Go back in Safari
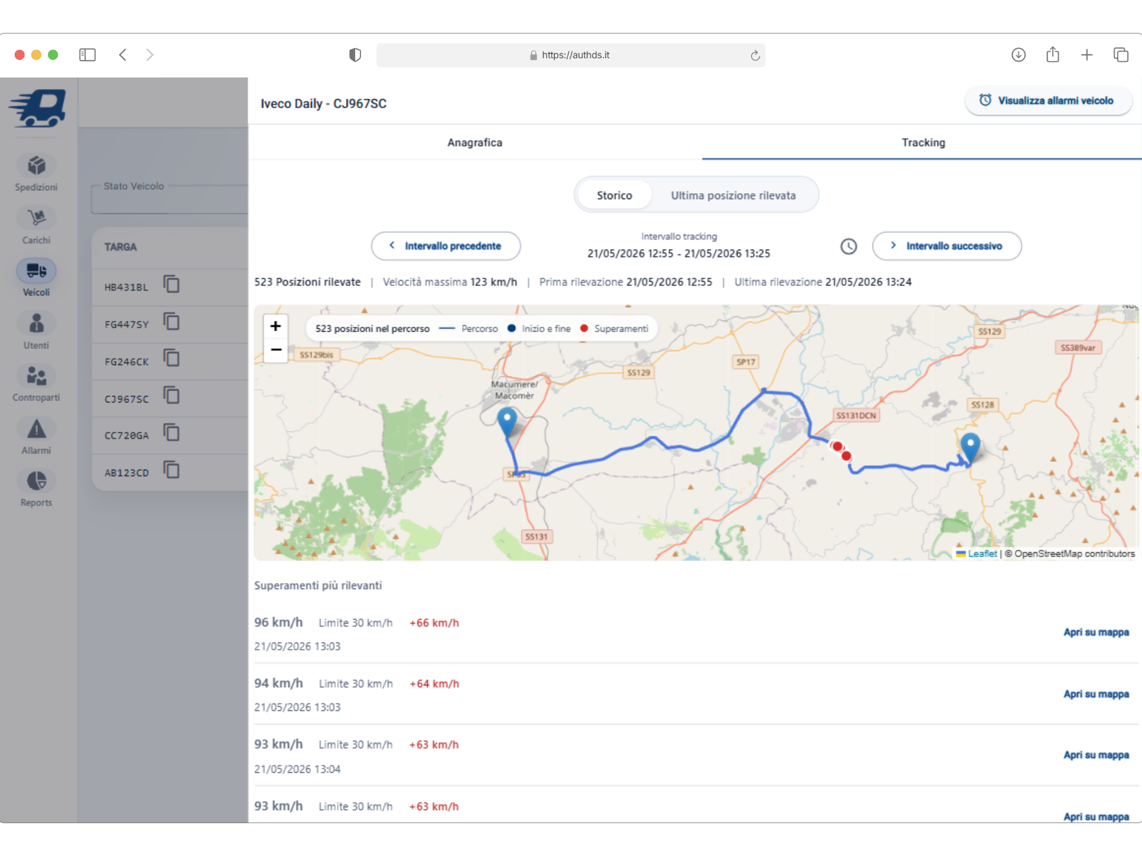 tap(123, 55)
